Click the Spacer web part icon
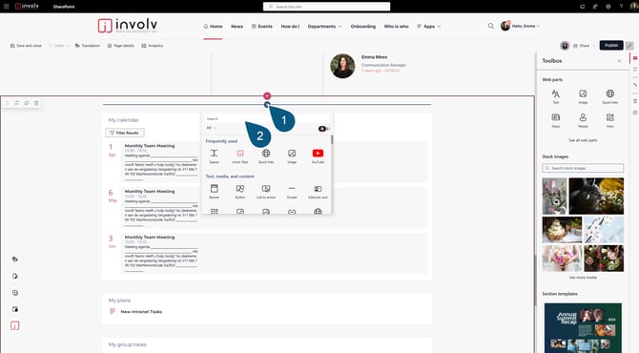Screen dimensions: 639x353 pos(214,154)
